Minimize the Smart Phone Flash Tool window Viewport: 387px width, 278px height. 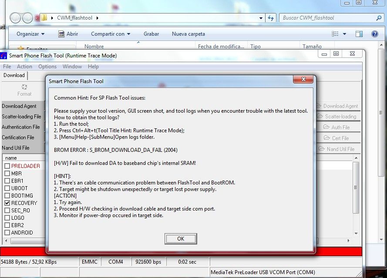(324, 54)
